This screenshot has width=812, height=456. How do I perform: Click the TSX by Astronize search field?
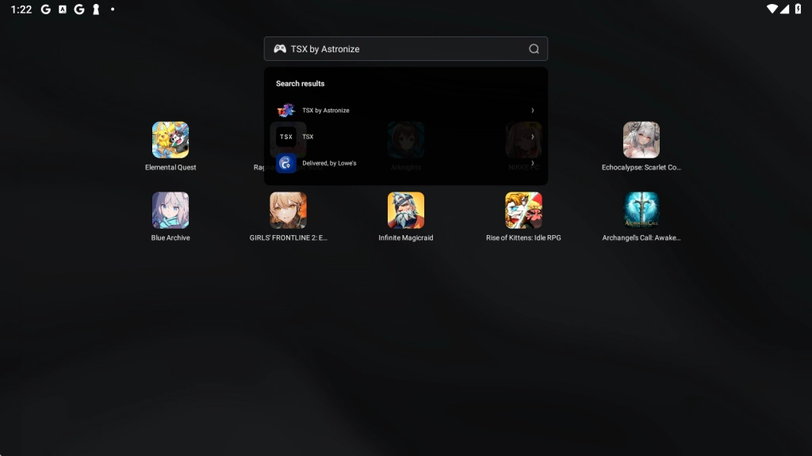coord(405,48)
